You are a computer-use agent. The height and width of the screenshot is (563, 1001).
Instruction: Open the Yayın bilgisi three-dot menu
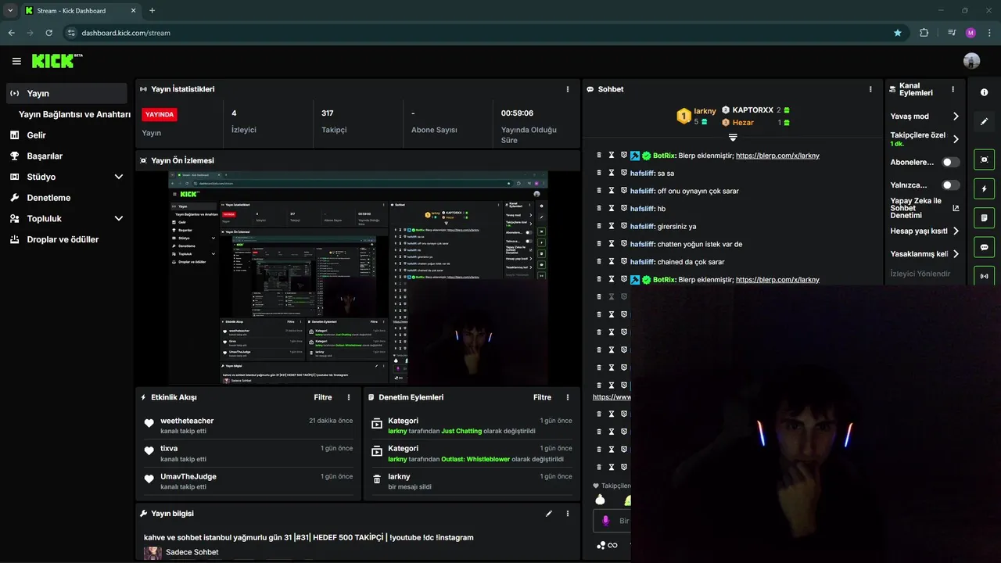pyautogui.click(x=568, y=514)
